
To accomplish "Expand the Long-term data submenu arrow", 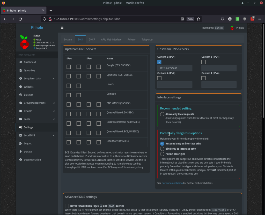I will 54,79.
